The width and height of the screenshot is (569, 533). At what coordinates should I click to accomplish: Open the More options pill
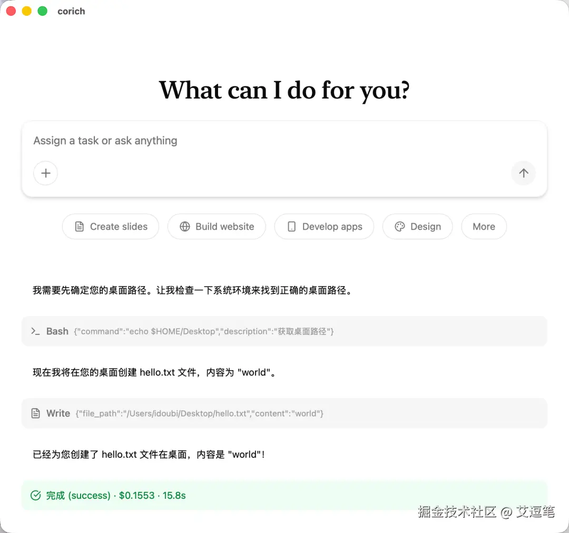484,226
